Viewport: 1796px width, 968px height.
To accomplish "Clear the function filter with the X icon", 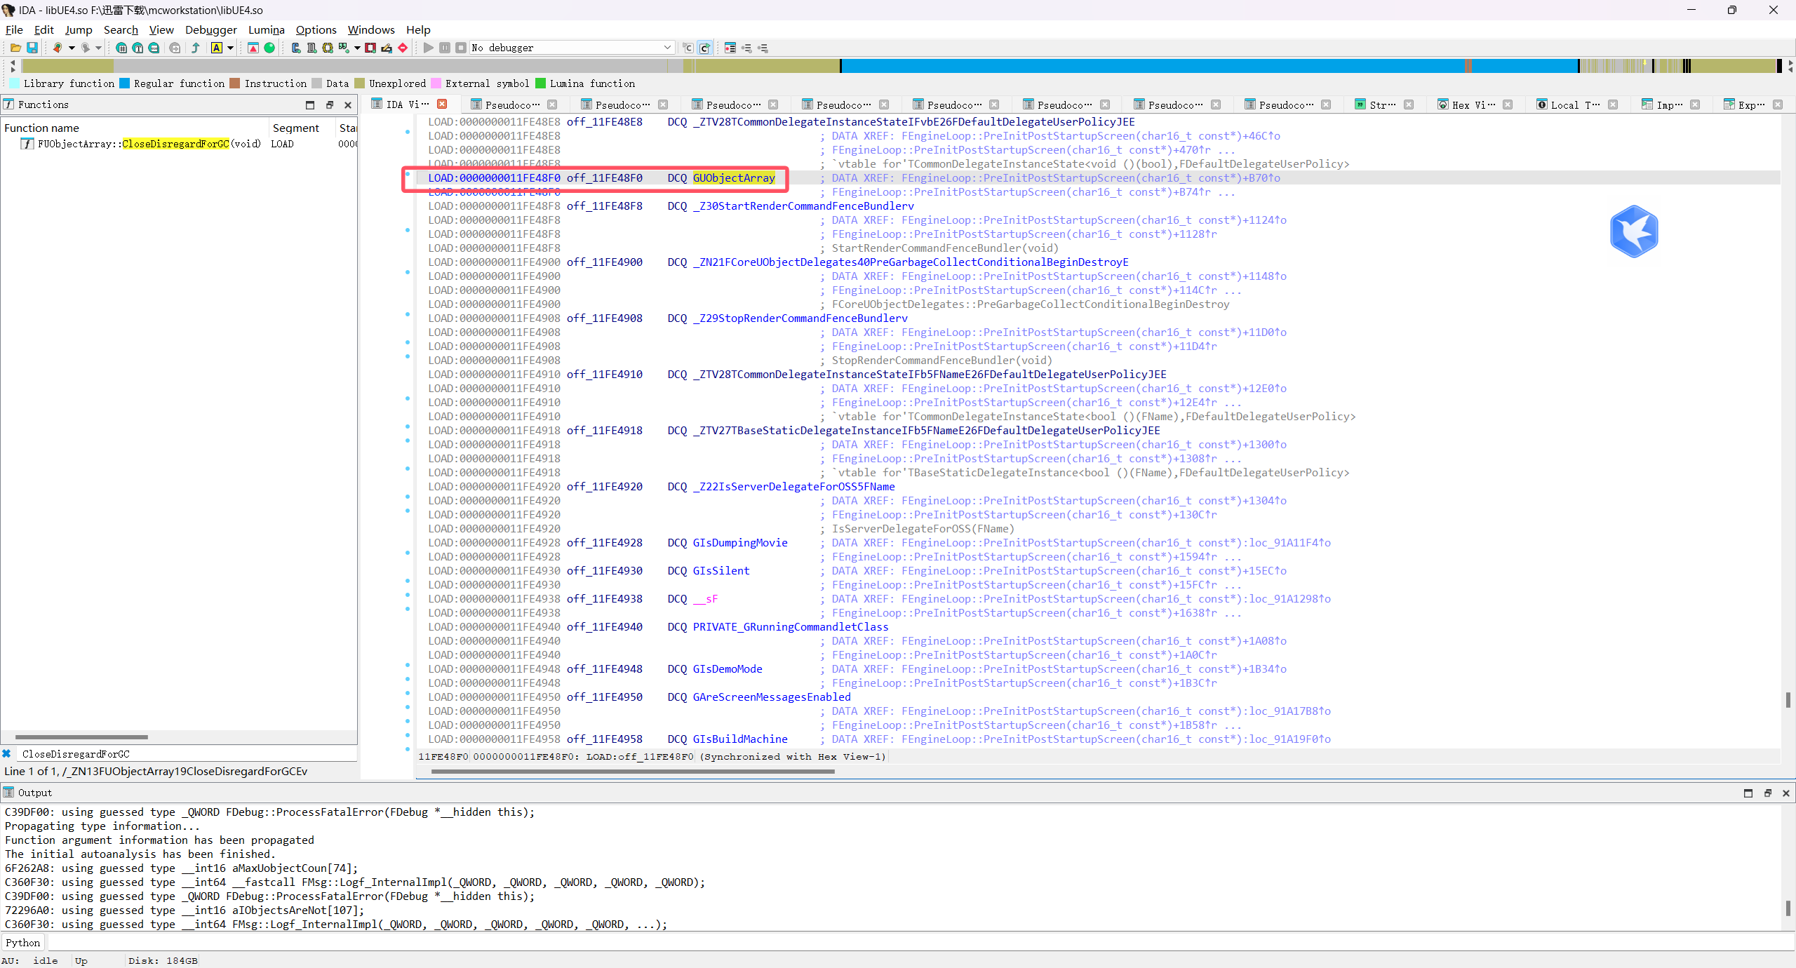I will (x=7, y=753).
